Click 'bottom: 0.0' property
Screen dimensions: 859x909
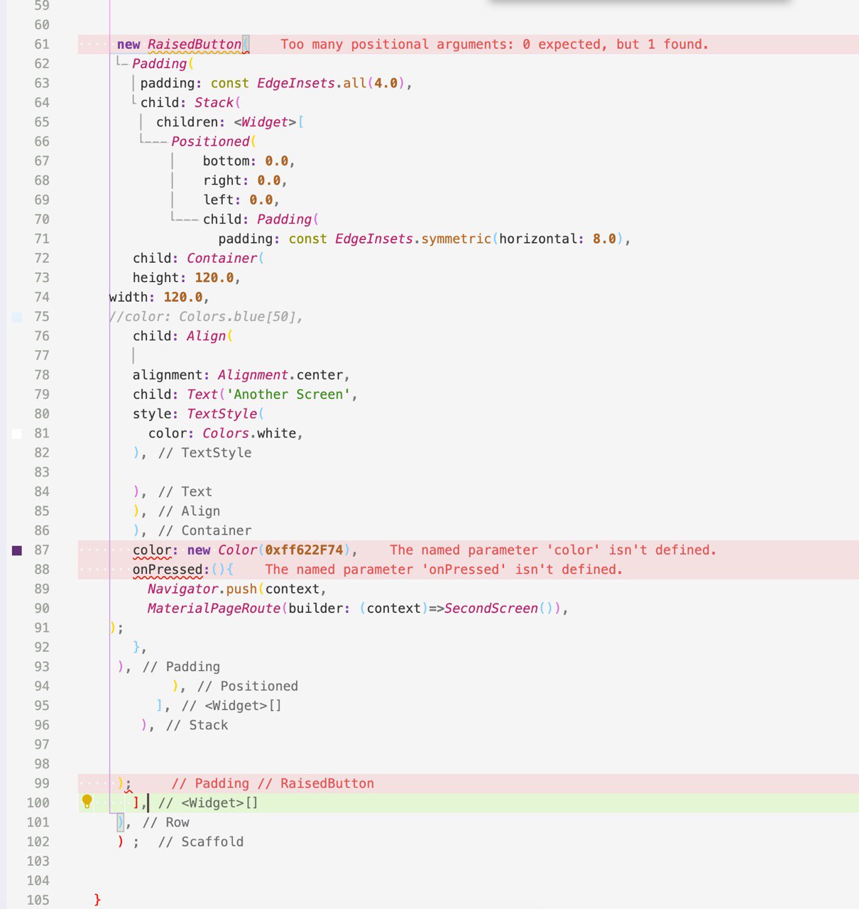[246, 160]
